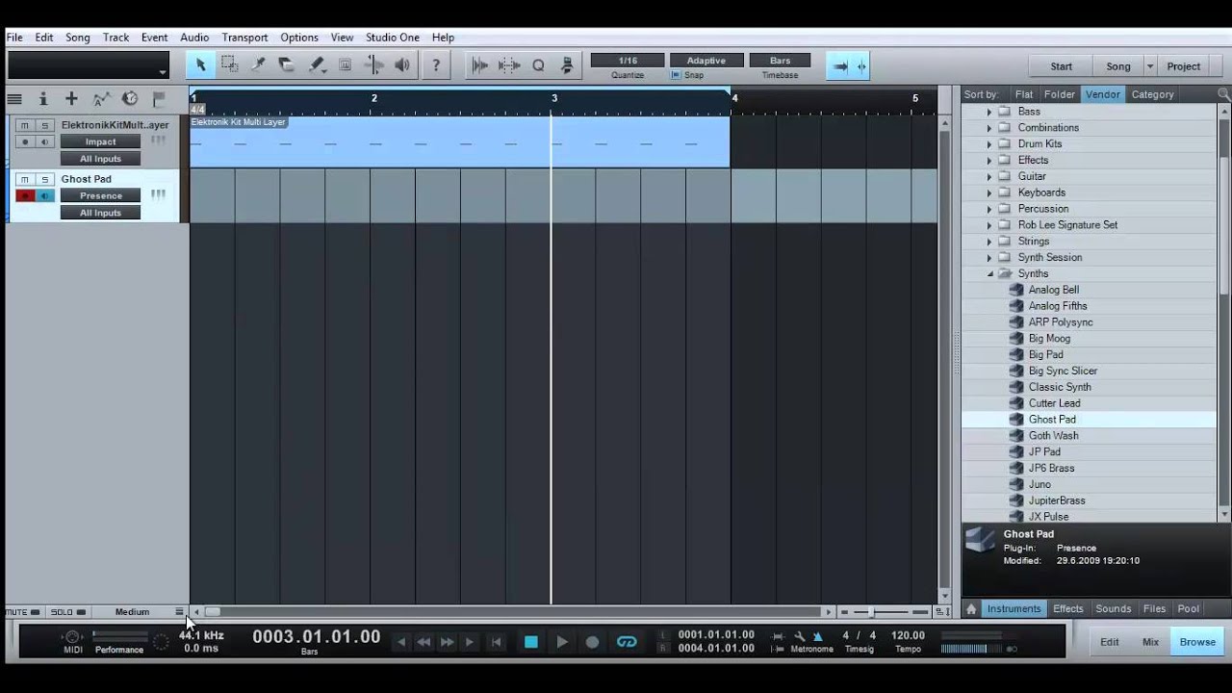Collapse the Synths folder
This screenshot has width=1232, height=693.
988,274
